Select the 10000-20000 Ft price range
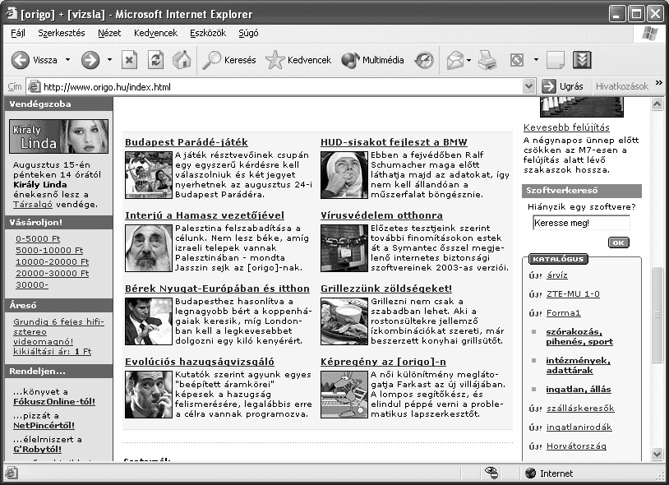This screenshot has width=669, height=485. pyautogui.click(x=52, y=262)
